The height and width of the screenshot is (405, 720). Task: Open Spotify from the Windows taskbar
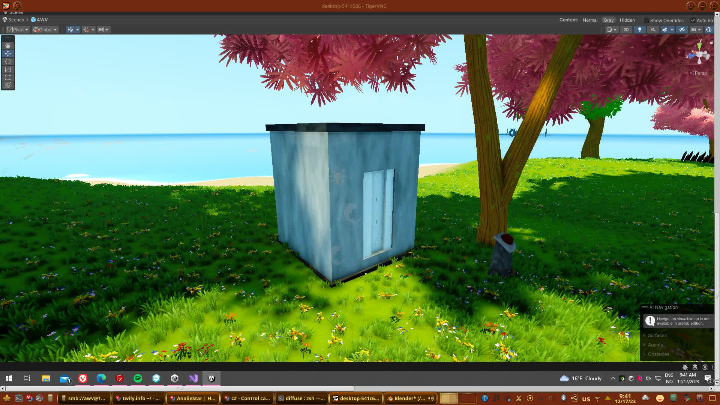click(138, 378)
